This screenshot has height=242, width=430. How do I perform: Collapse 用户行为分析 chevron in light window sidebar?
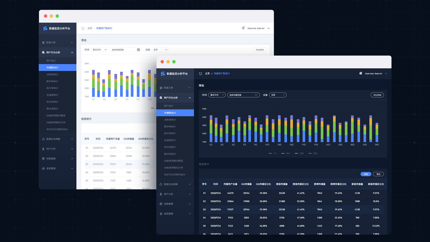[72, 52]
